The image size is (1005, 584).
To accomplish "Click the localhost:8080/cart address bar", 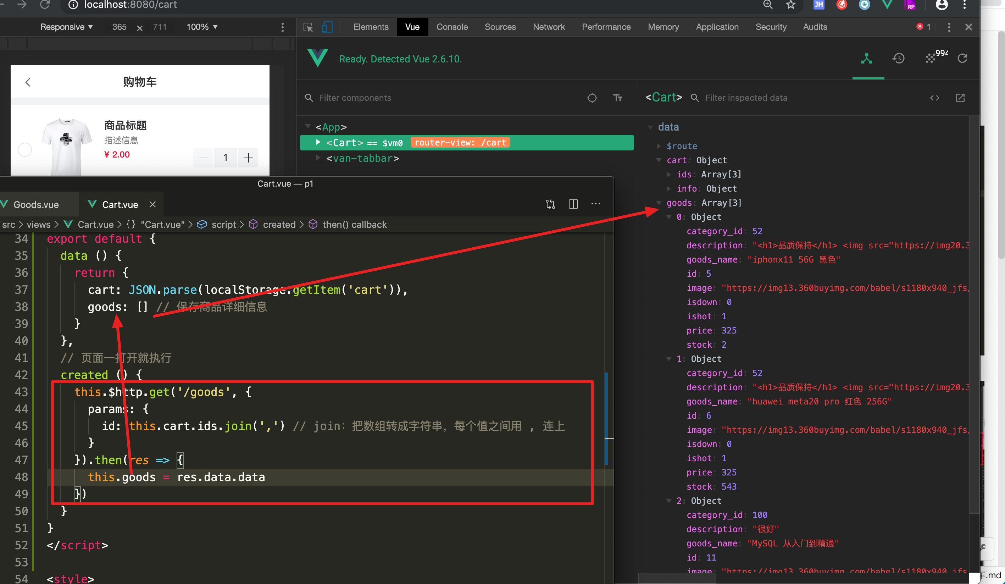I will [x=130, y=5].
